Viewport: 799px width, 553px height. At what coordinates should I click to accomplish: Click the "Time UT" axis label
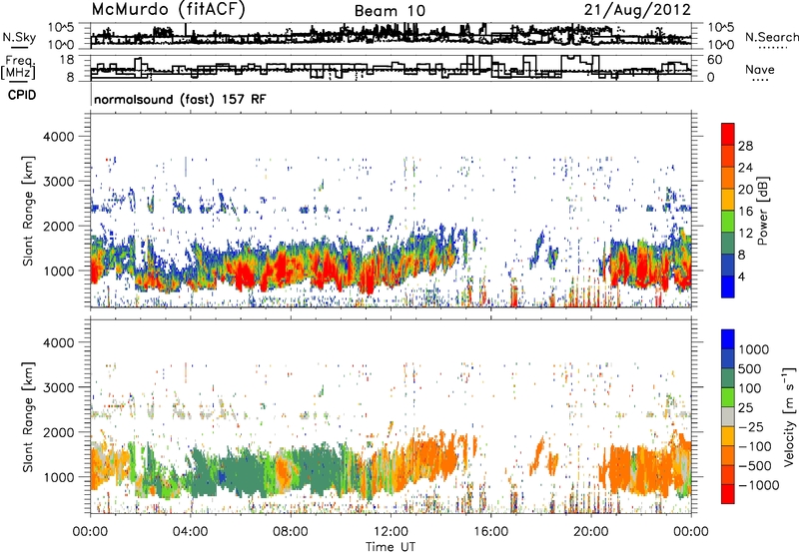(x=391, y=546)
